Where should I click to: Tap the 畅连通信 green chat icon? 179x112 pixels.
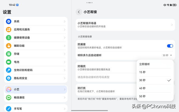[x=9, y=97]
